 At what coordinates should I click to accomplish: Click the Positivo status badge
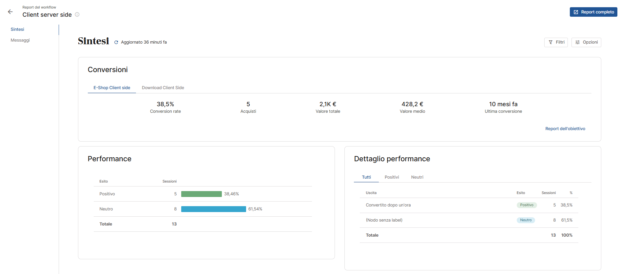tap(527, 205)
